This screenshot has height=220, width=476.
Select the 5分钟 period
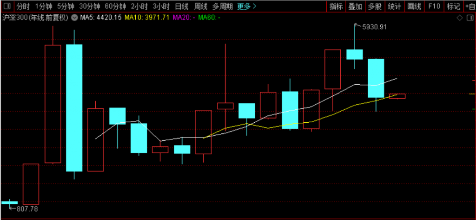[66, 6]
